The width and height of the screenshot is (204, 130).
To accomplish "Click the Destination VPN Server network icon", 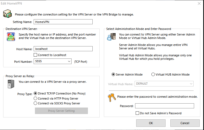I will 11,37.
